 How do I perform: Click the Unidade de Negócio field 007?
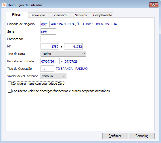[45, 24]
